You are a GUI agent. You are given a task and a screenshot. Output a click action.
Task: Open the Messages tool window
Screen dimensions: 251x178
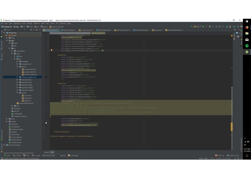(73, 156)
